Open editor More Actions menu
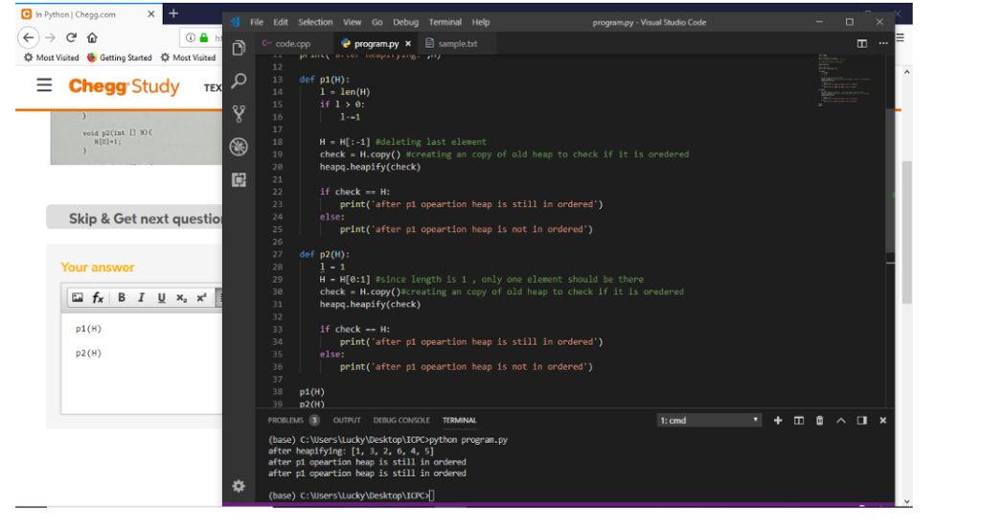The height and width of the screenshot is (532, 981). (882, 43)
